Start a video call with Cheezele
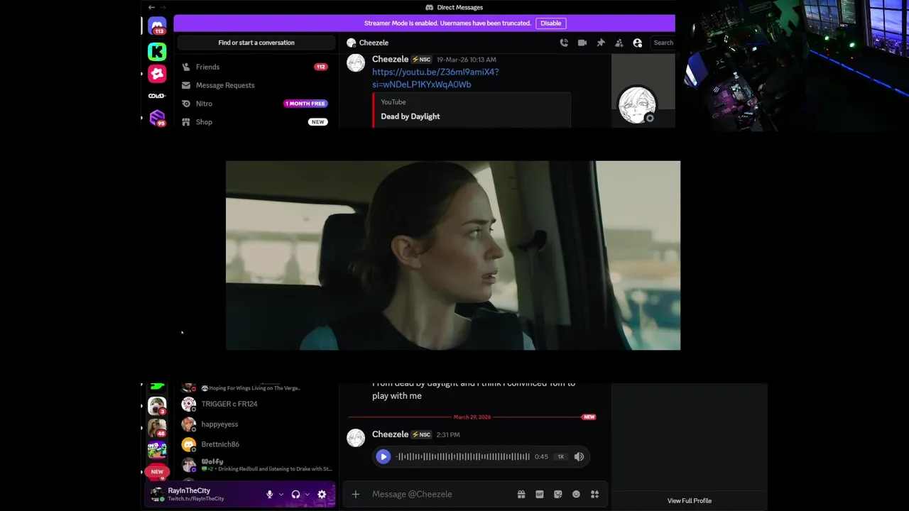909x511 pixels. 582,43
